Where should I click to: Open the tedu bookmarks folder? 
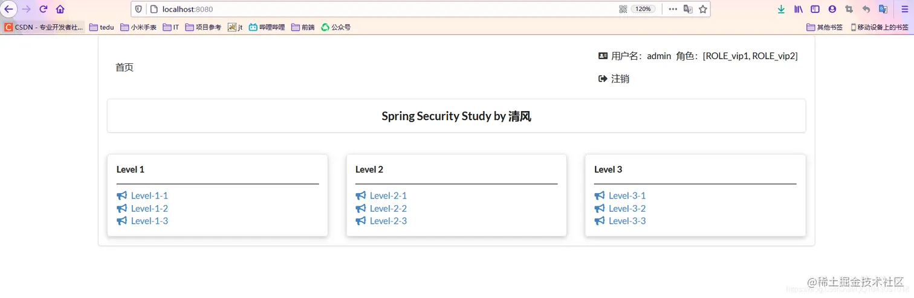coord(102,27)
